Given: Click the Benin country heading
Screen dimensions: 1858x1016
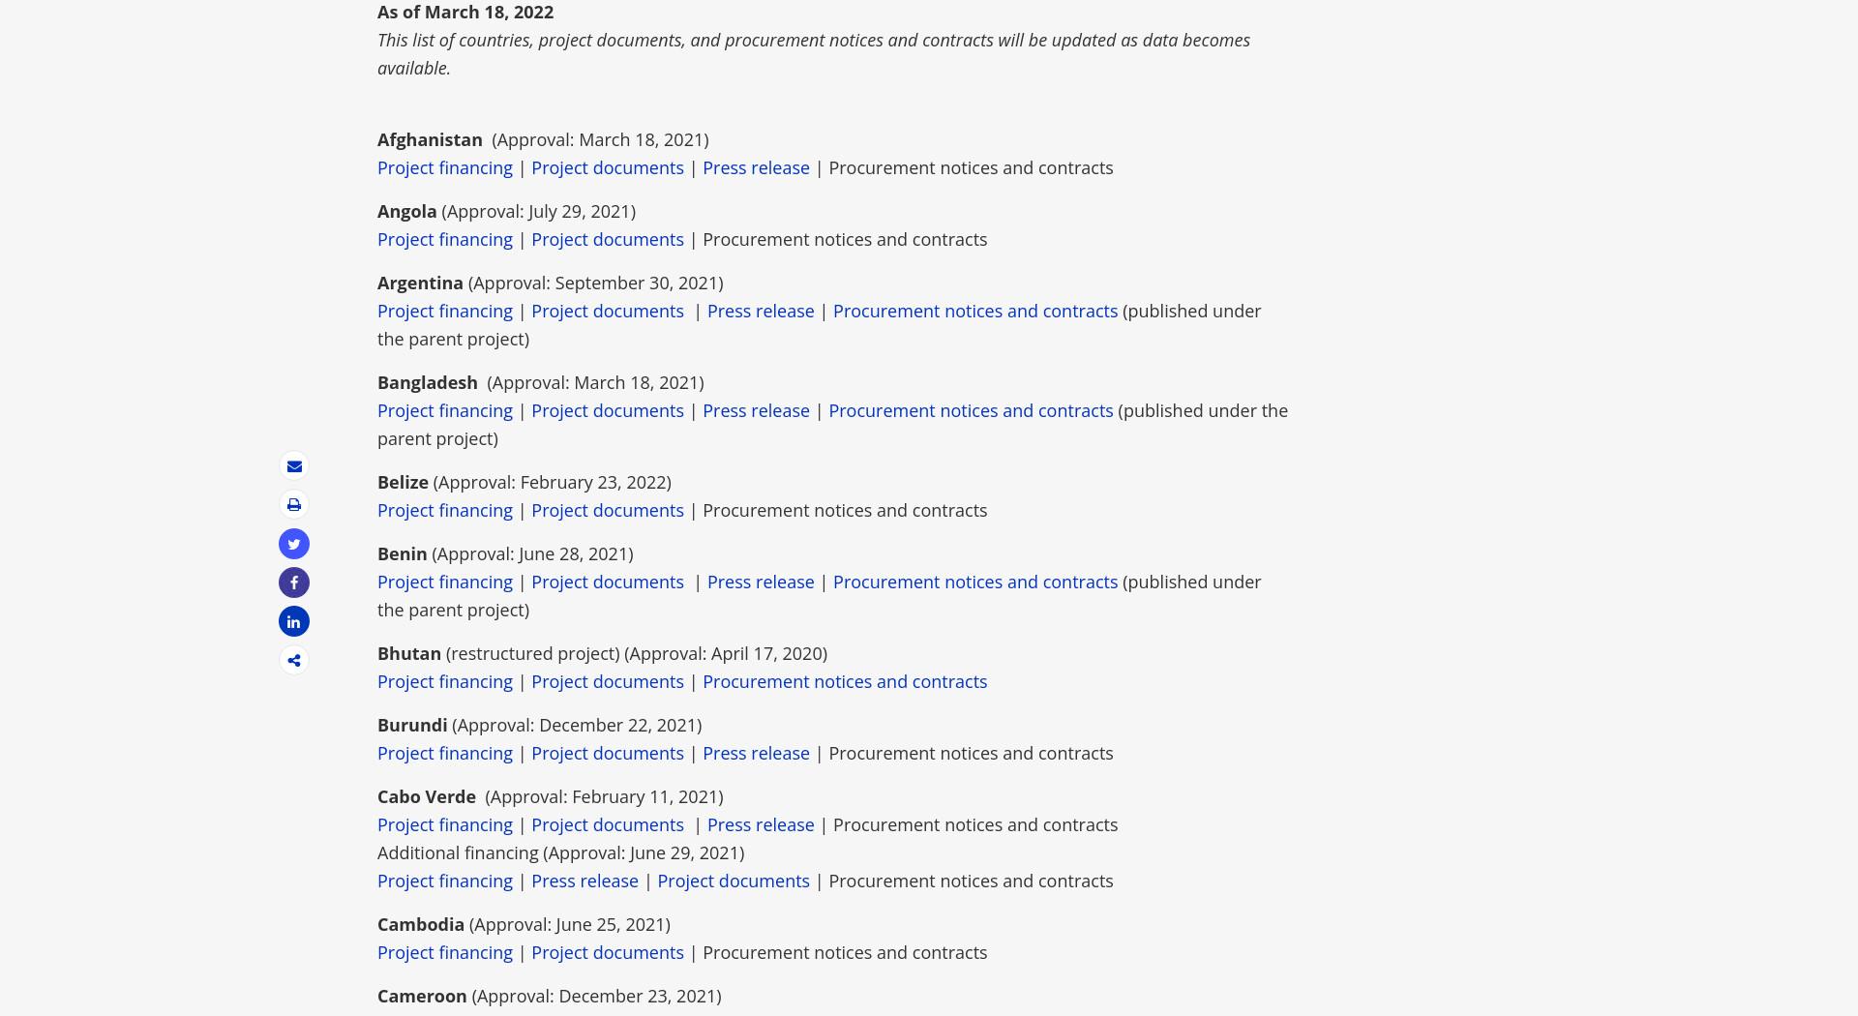Looking at the screenshot, I should click(402, 553).
